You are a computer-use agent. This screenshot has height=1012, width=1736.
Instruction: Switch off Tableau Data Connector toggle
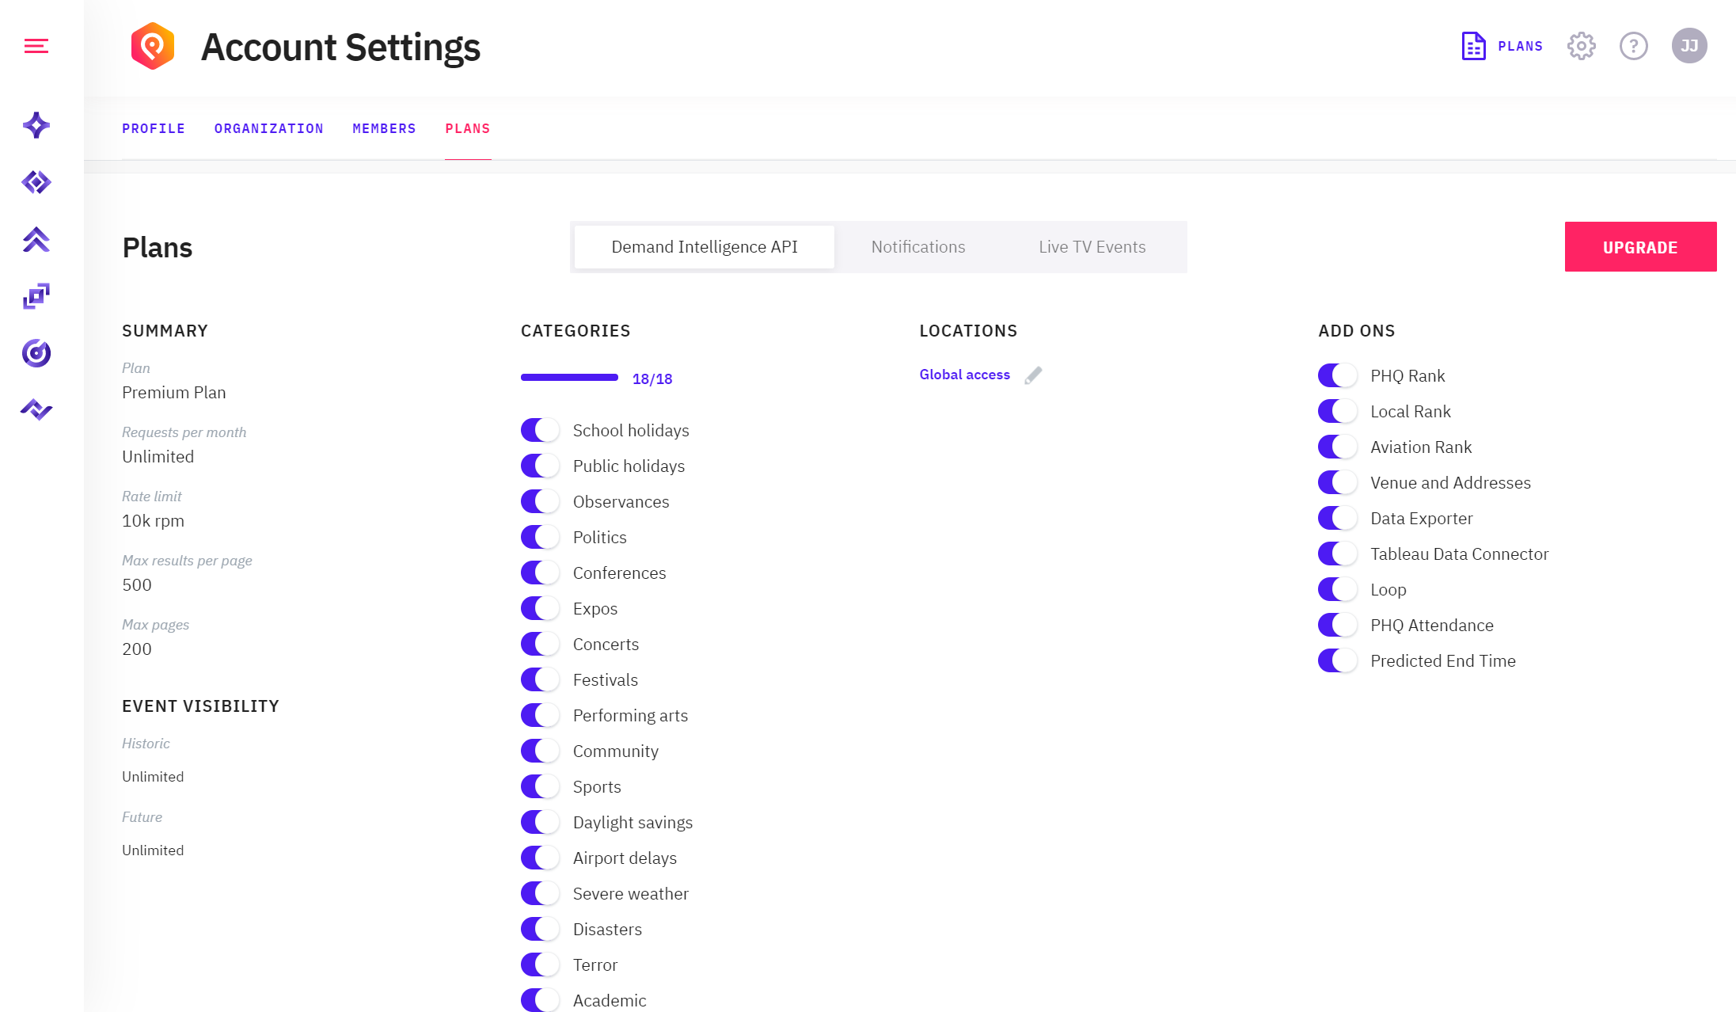point(1338,554)
